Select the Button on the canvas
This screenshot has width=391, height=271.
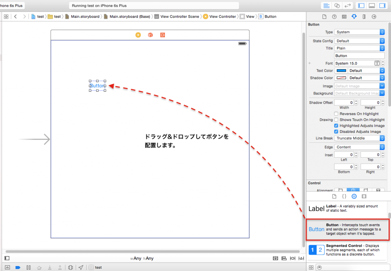tap(97, 86)
